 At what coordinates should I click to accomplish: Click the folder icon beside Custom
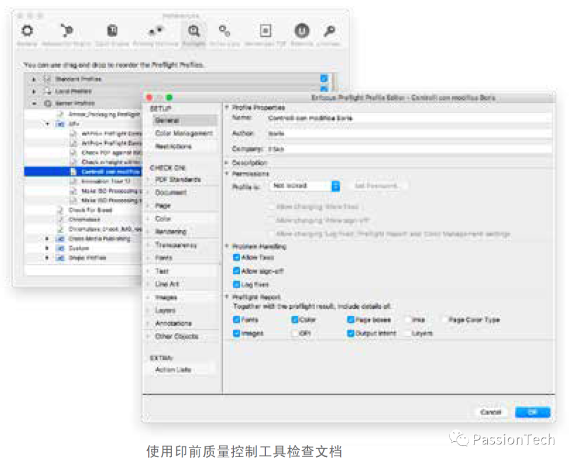(60, 248)
